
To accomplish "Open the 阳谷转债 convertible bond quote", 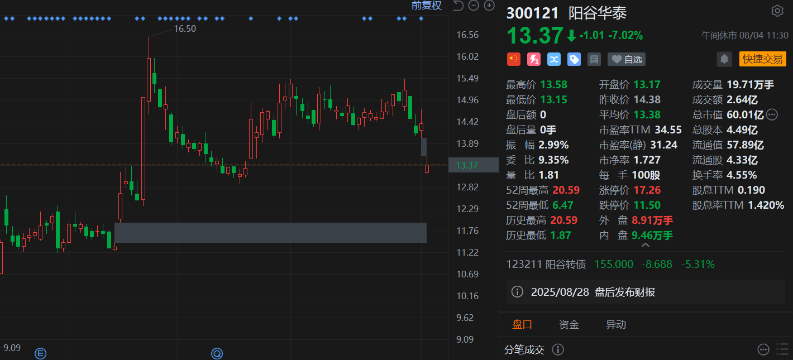I will click(610, 264).
